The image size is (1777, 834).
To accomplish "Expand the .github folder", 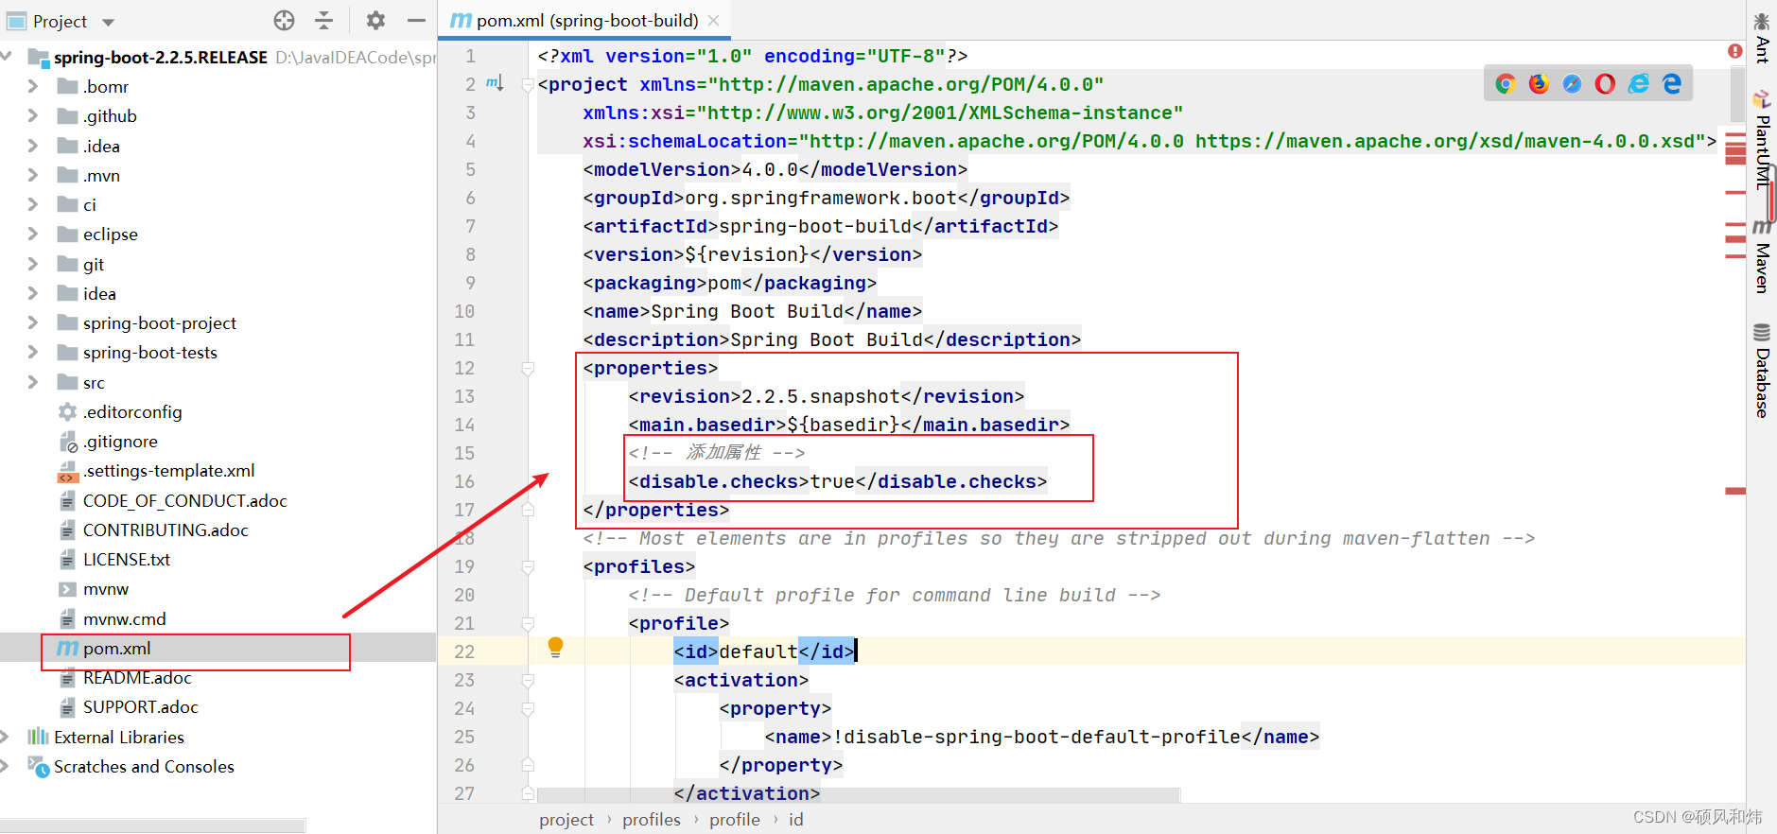I will pos(33,115).
